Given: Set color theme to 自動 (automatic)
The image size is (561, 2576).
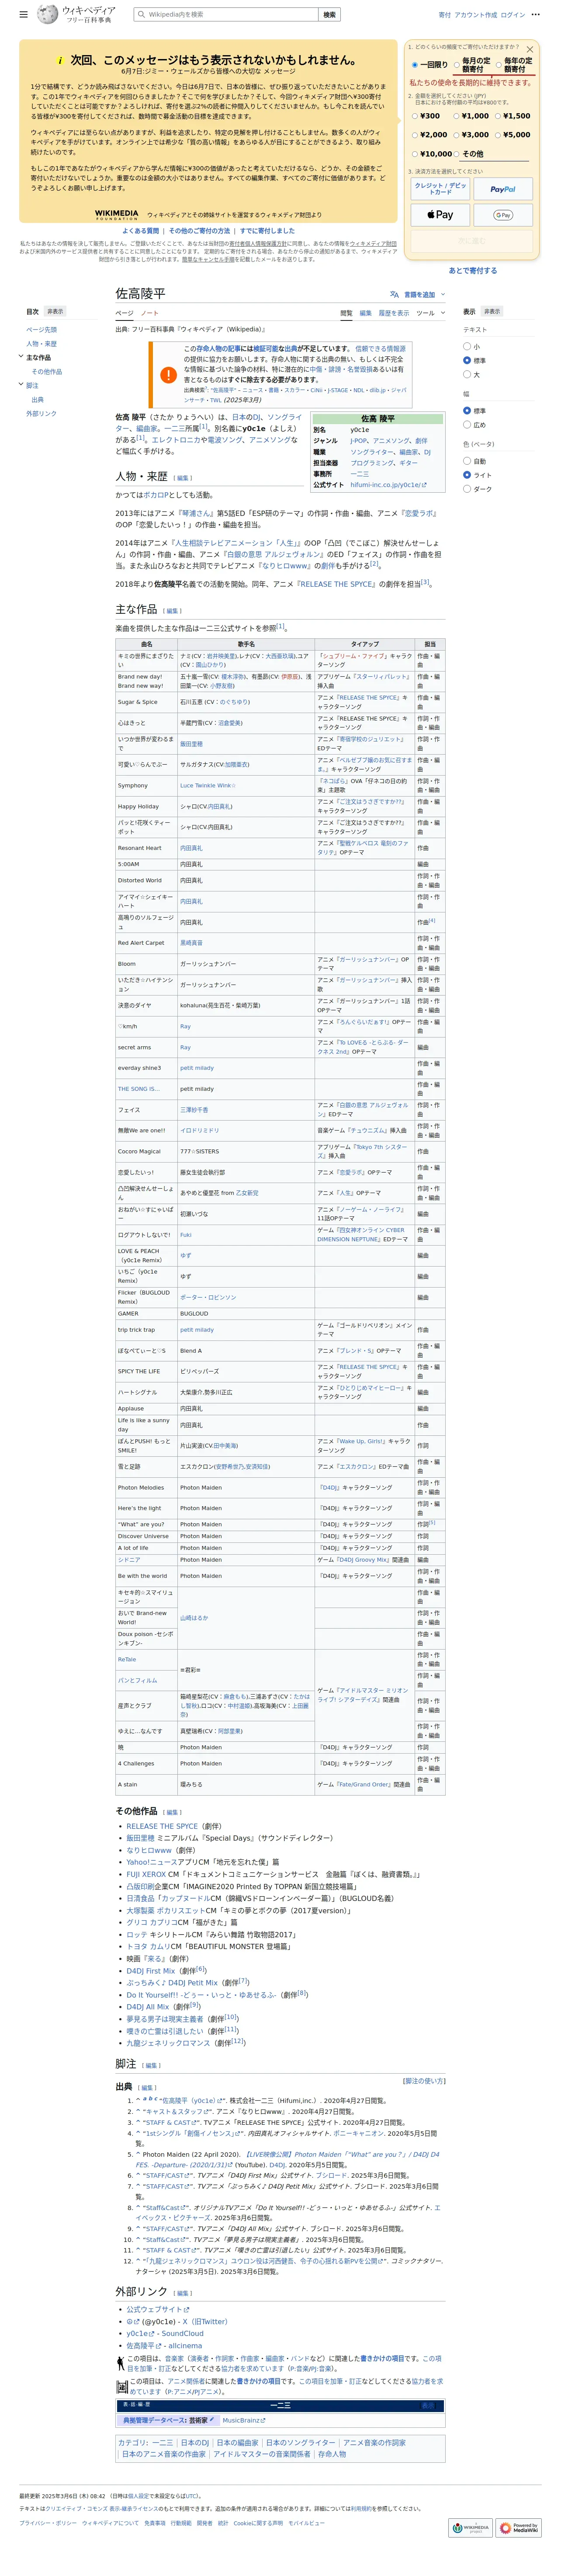Looking at the screenshot, I should [466, 461].
